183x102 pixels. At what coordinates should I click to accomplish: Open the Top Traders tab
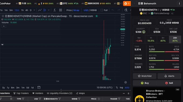click(x=21, y=93)
